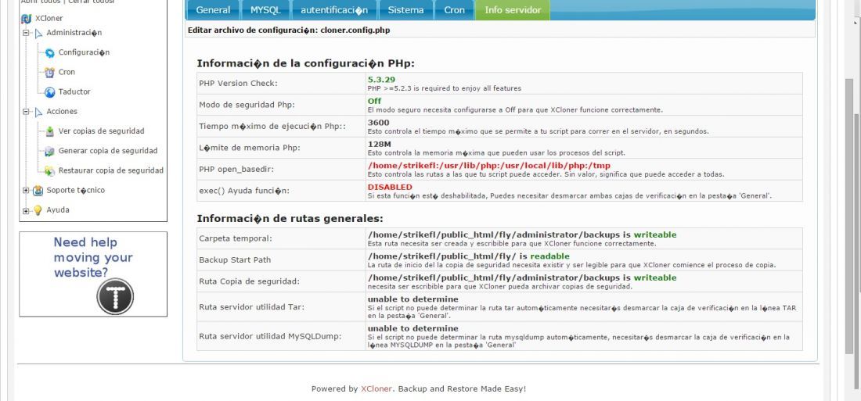The height and width of the screenshot is (401, 861).
Task: Click the round T logo in help banner
Action: point(115,297)
